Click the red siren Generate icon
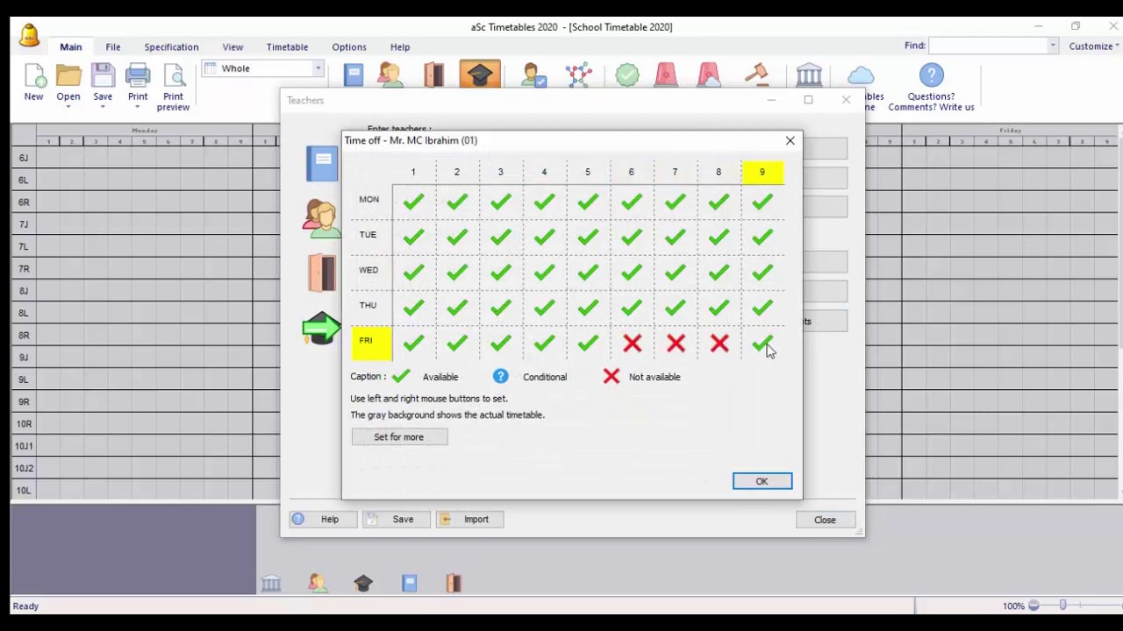The image size is (1123, 631). [x=666, y=75]
